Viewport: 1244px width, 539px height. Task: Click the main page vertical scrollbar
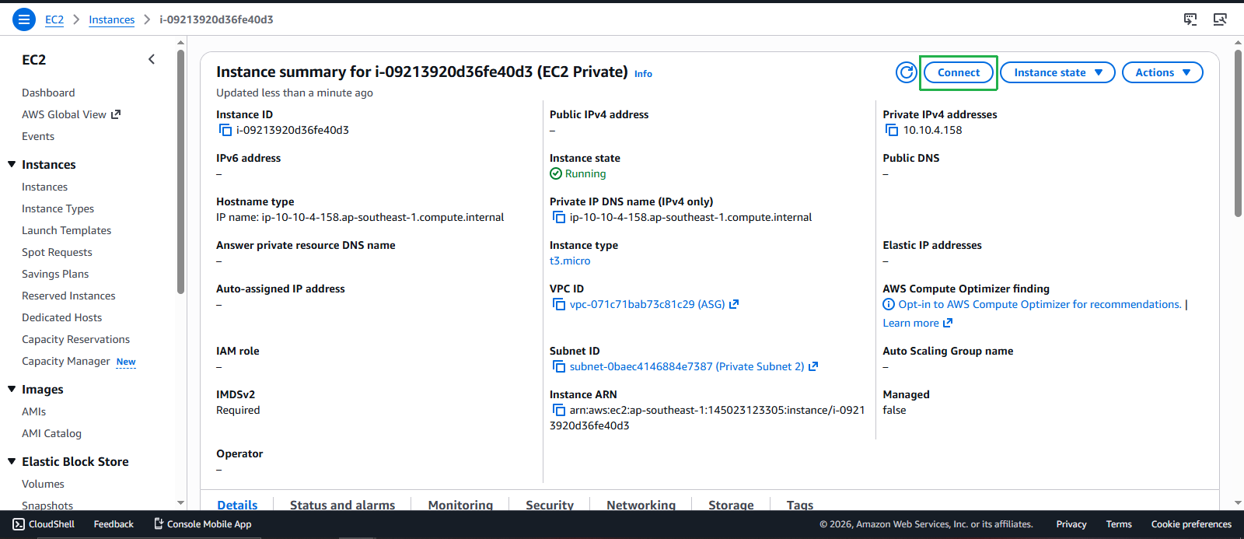click(1238, 132)
